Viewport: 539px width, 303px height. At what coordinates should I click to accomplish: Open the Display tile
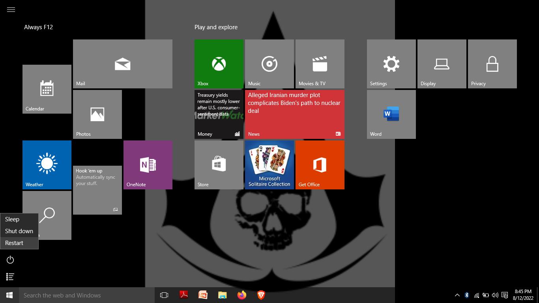[442, 64]
